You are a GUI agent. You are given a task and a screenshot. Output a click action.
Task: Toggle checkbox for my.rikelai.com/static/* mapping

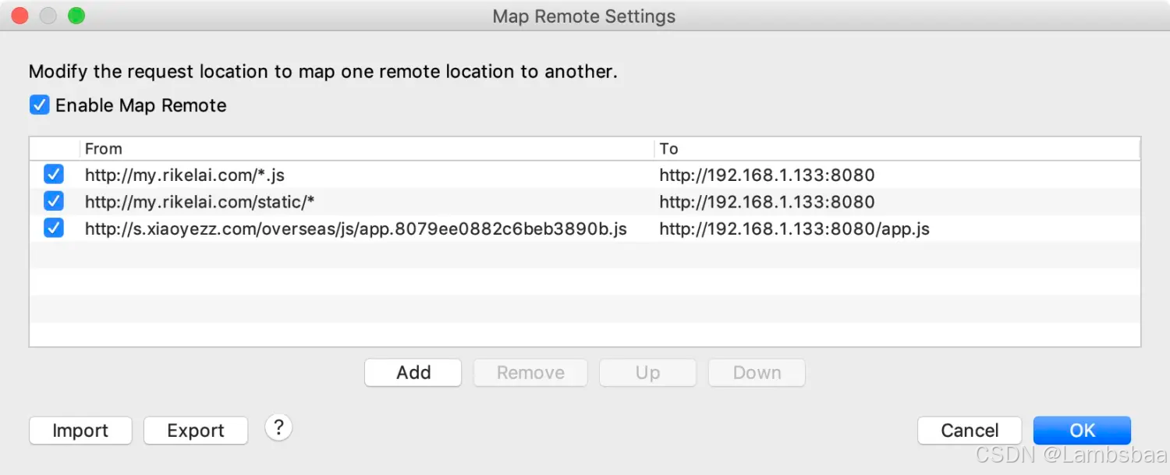point(54,202)
